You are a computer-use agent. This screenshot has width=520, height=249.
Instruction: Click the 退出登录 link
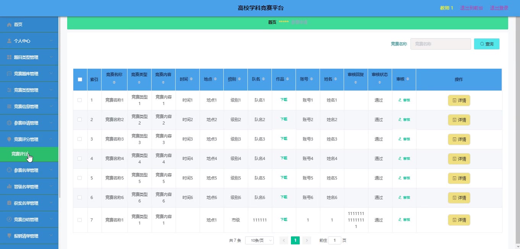(x=499, y=8)
